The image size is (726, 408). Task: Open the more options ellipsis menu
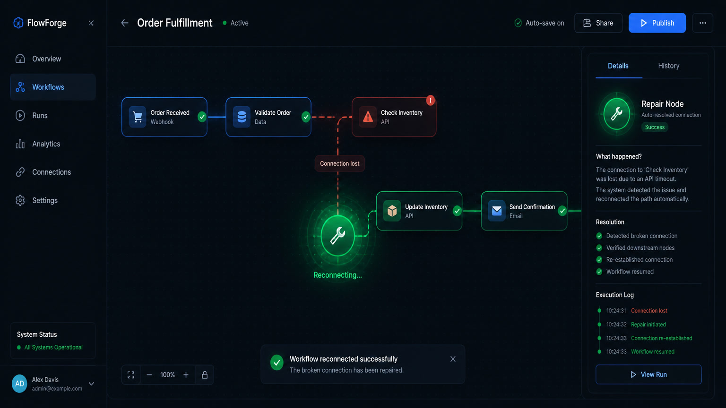(703, 23)
